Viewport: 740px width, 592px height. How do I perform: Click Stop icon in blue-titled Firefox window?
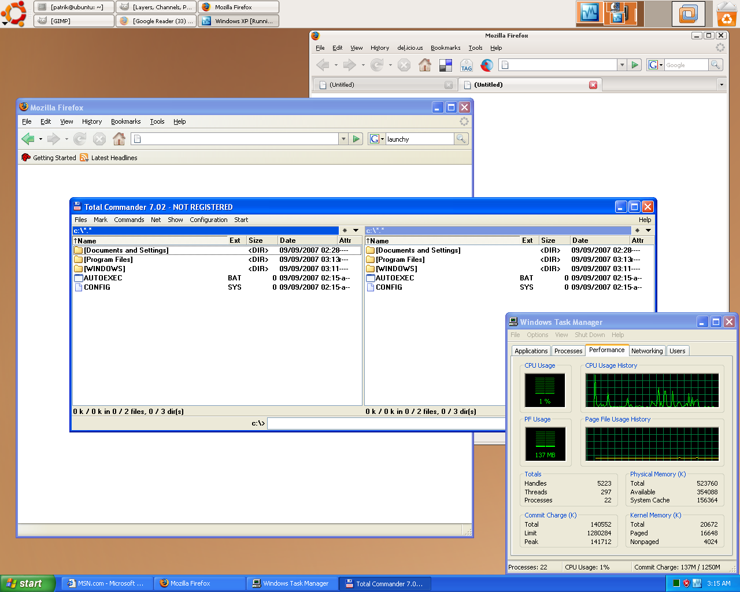tap(99, 139)
